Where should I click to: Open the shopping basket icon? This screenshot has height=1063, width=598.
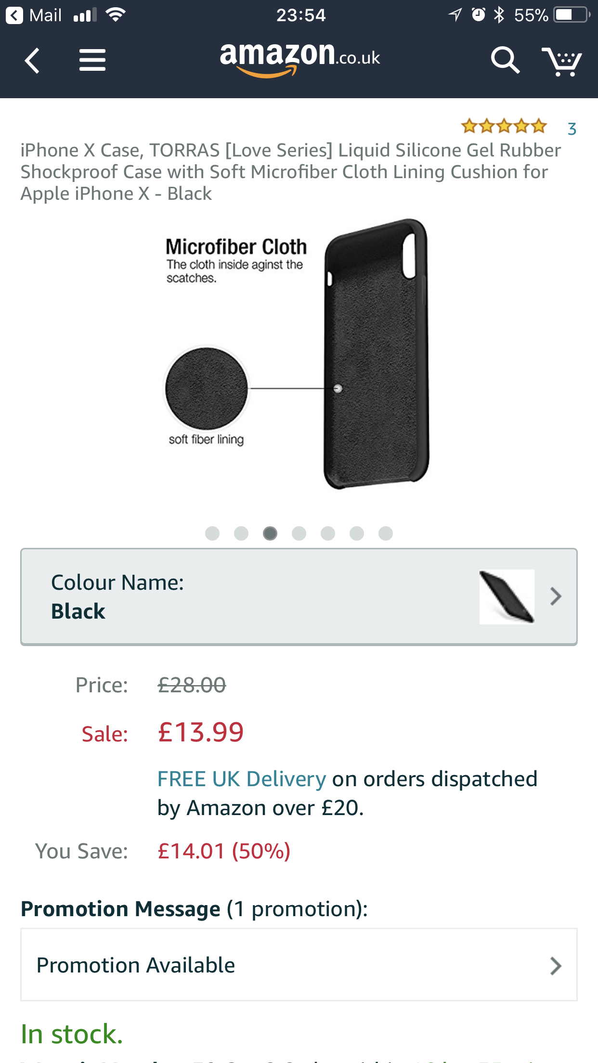561,61
